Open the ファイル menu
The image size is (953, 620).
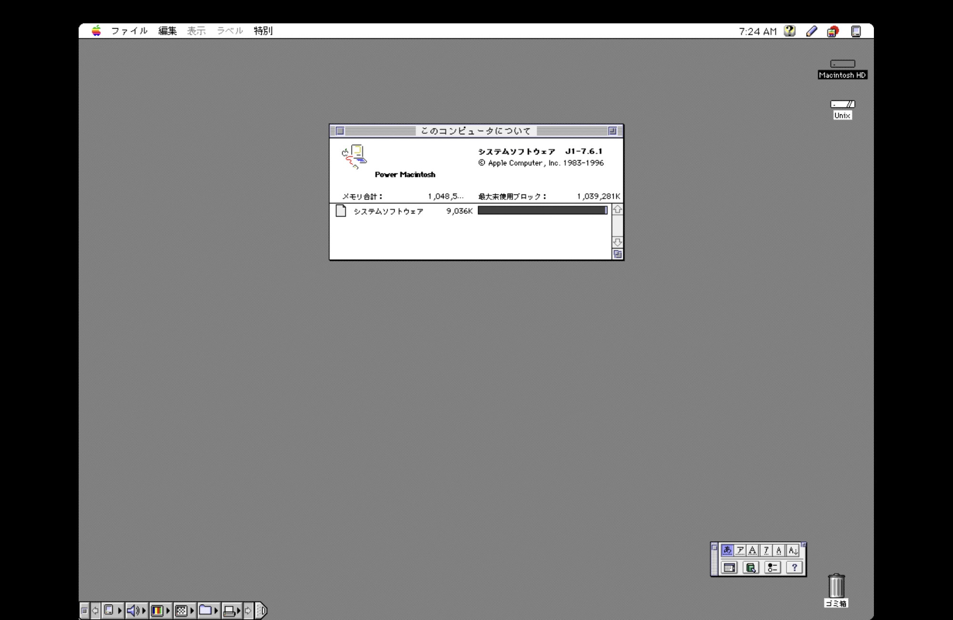coord(129,31)
